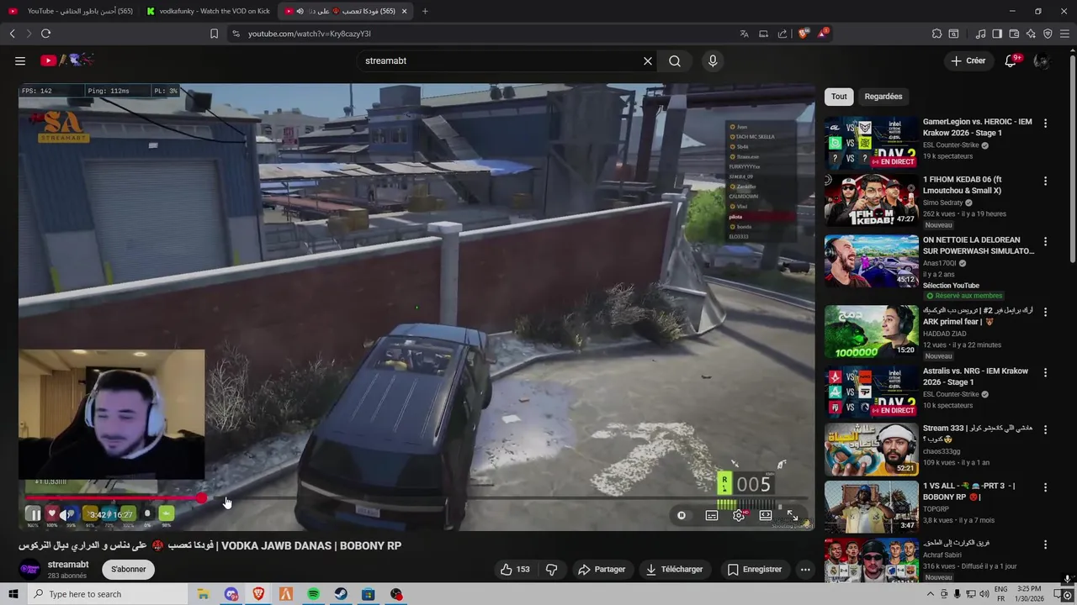Viewport: 1077px width, 605px height.
Task: Open the more actions menu under the video
Action: (805, 569)
